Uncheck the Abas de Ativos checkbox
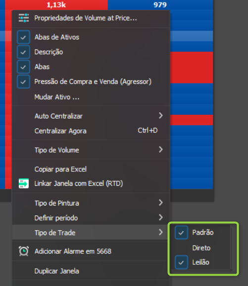The image size is (248, 286). [x=23, y=37]
